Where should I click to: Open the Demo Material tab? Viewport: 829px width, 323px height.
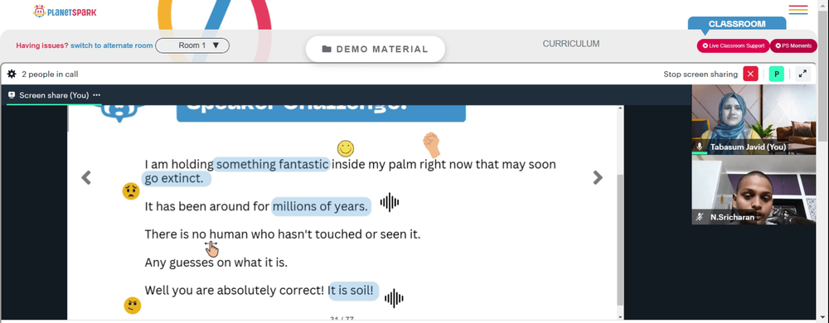tap(376, 49)
